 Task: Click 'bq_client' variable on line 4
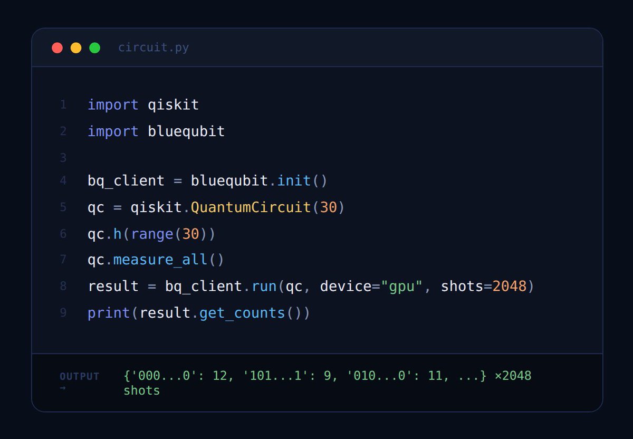(126, 181)
